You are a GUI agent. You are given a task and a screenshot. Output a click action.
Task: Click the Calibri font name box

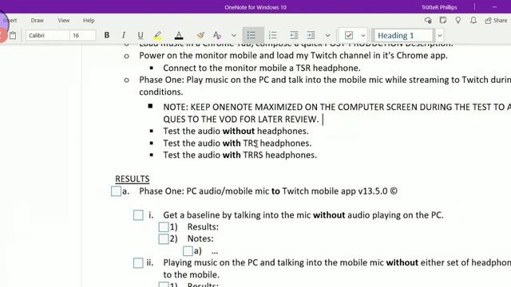pyautogui.click(x=48, y=35)
